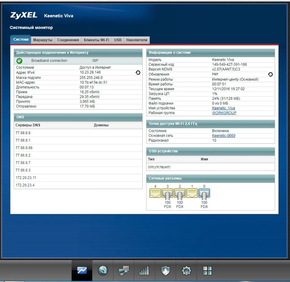Open the Applications grid icon

click(x=207, y=270)
